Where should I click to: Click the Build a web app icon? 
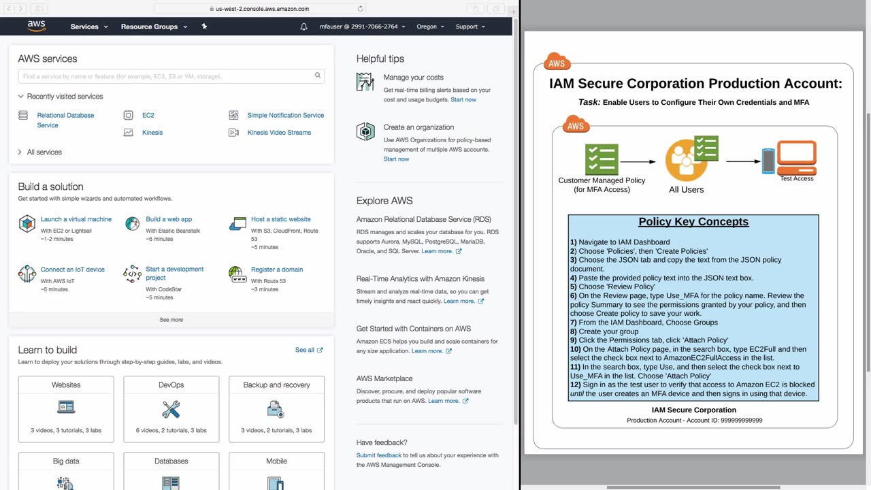(132, 223)
